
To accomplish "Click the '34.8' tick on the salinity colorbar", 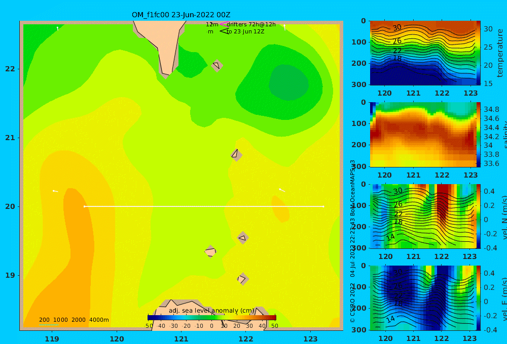I will [x=491, y=109].
